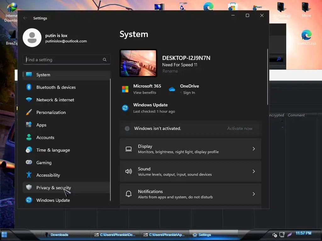Click the search magnifier icon

(x=104, y=60)
